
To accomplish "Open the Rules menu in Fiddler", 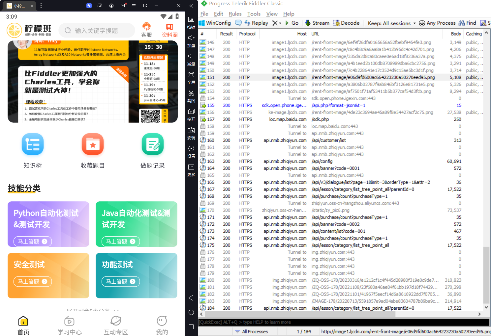I will click(235, 14).
